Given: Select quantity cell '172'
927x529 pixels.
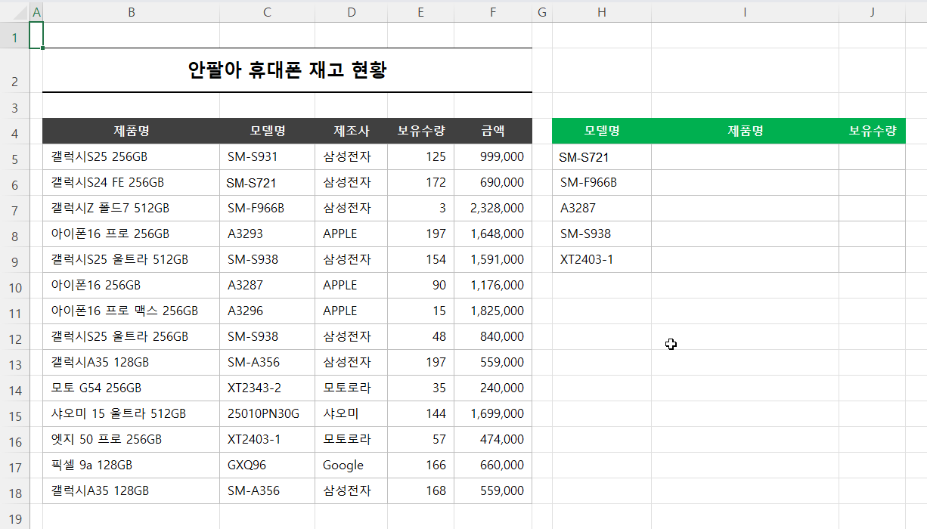Looking at the screenshot, I should click(420, 183).
